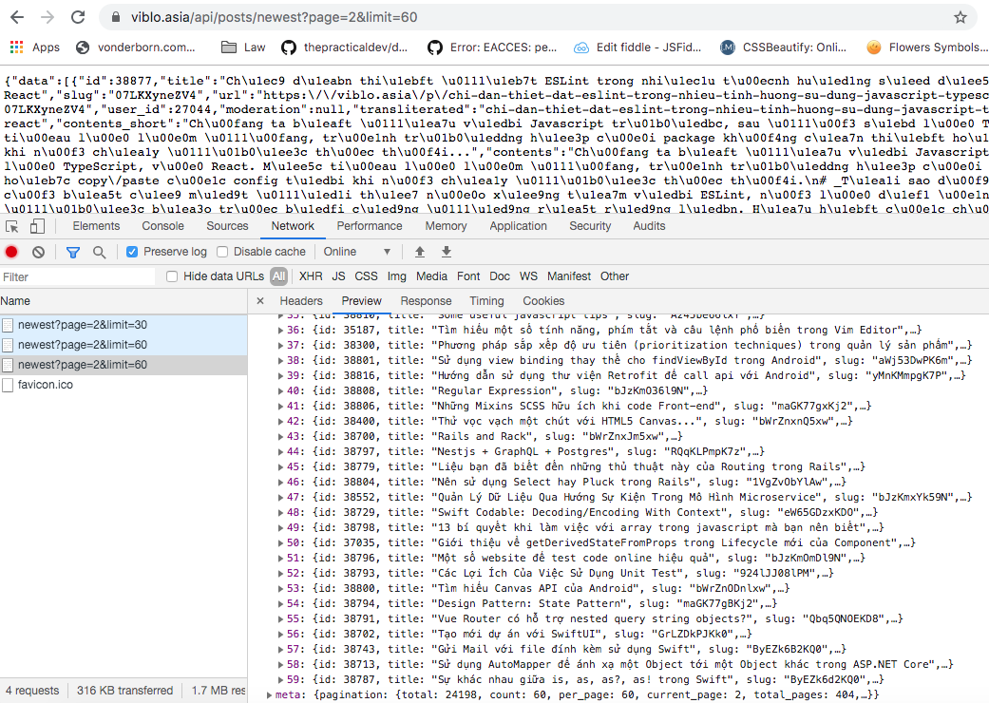Check Hide data URLs option
Screen dimensions: 989x703
click(x=172, y=276)
